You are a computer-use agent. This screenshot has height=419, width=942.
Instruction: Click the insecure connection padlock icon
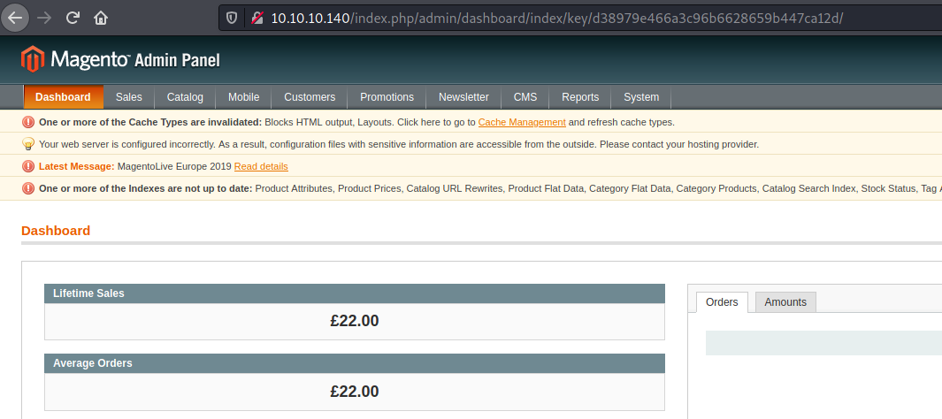(257, 17)
